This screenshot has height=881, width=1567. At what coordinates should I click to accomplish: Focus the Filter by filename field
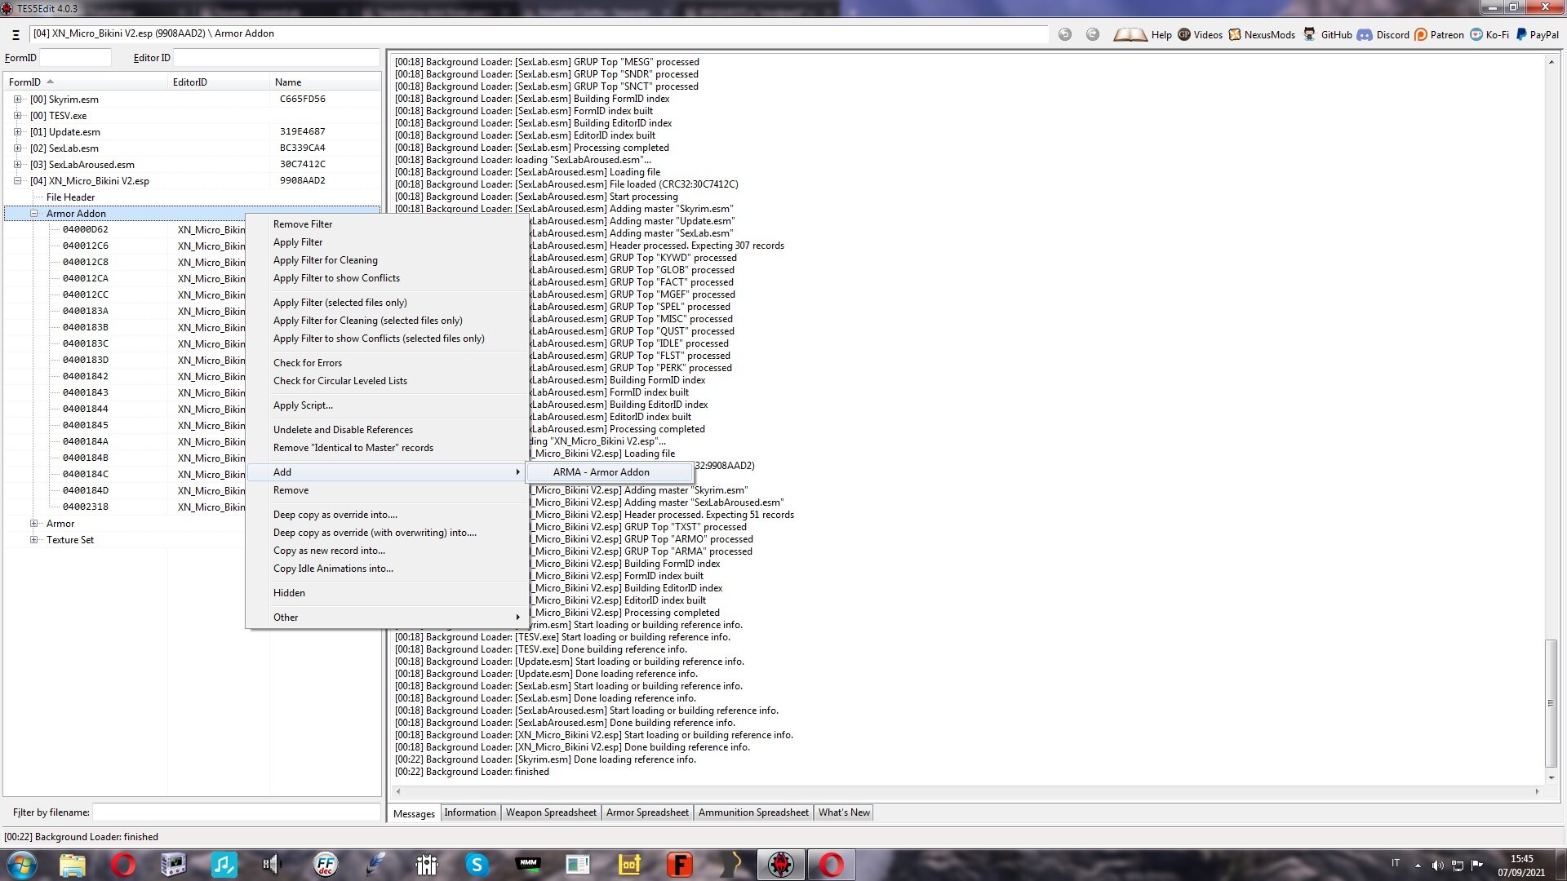(x=236, y=812)
